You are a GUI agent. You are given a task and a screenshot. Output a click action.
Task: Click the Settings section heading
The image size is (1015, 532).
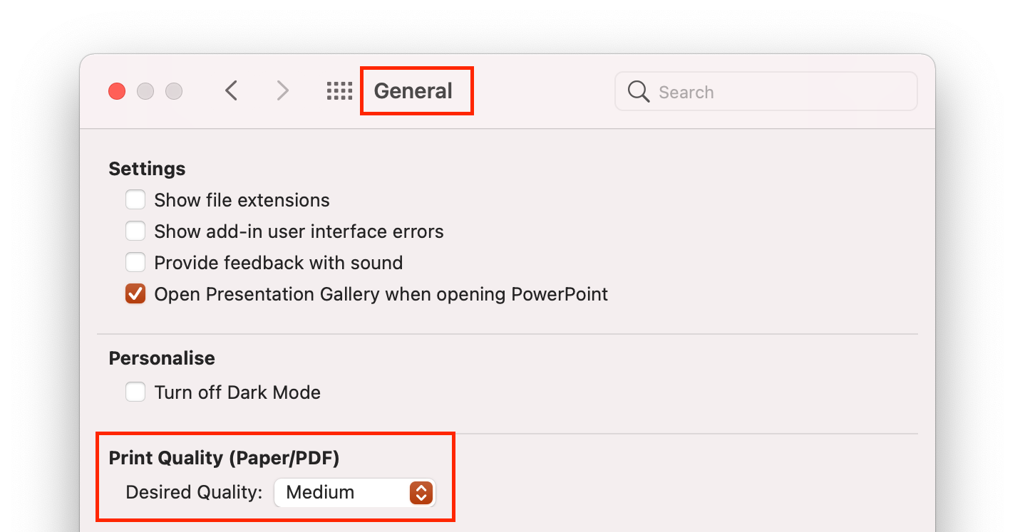tap(147, 168)
